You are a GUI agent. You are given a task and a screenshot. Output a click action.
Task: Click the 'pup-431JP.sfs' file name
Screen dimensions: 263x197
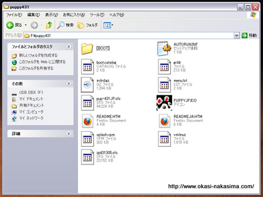pos(108,99)
